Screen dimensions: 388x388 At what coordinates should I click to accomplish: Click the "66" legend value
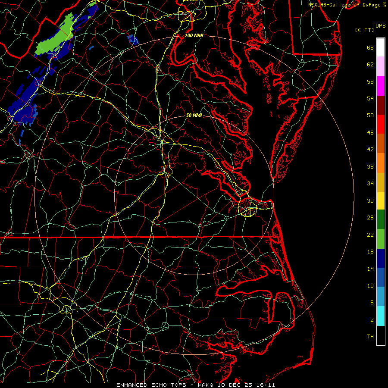coord(370,48)
